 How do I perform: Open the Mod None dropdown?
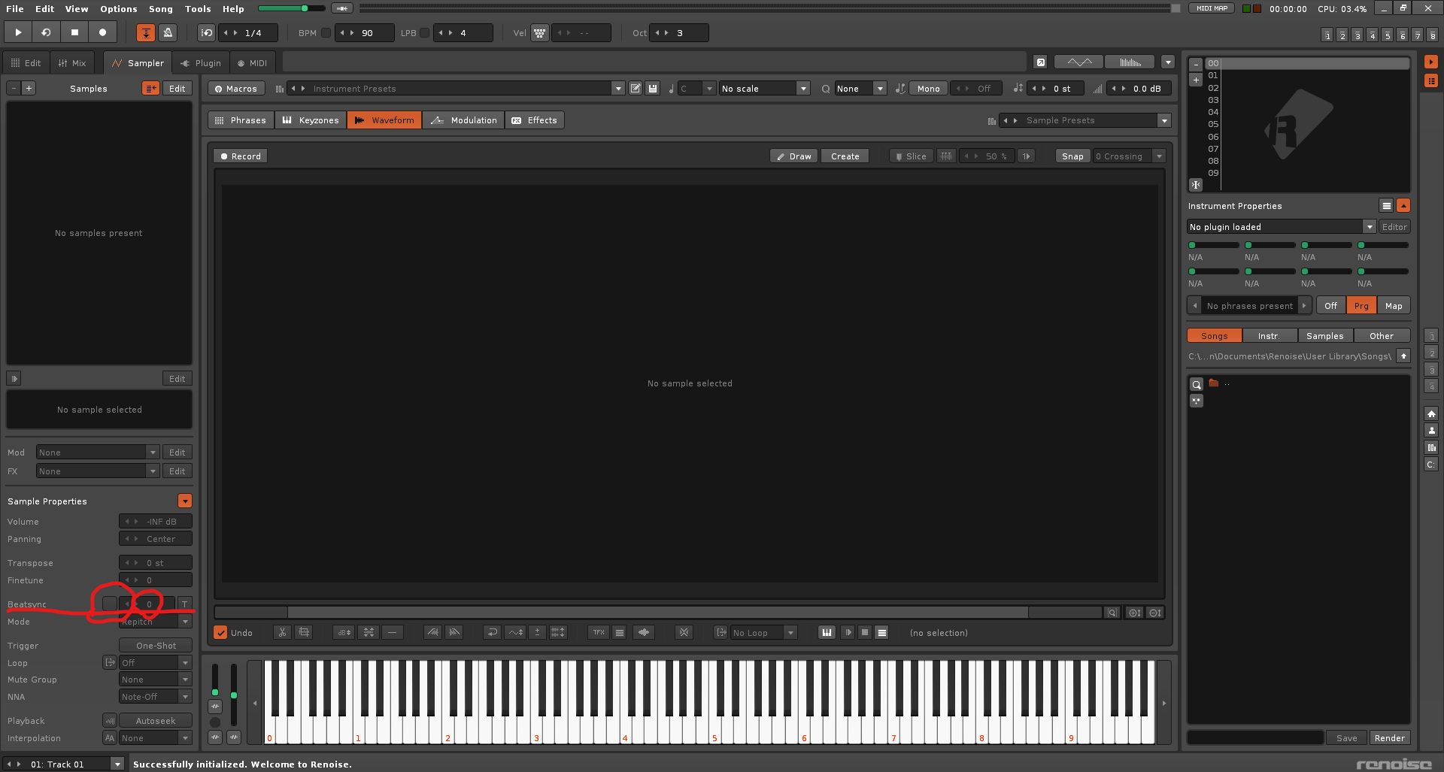[x=98, y=453]
